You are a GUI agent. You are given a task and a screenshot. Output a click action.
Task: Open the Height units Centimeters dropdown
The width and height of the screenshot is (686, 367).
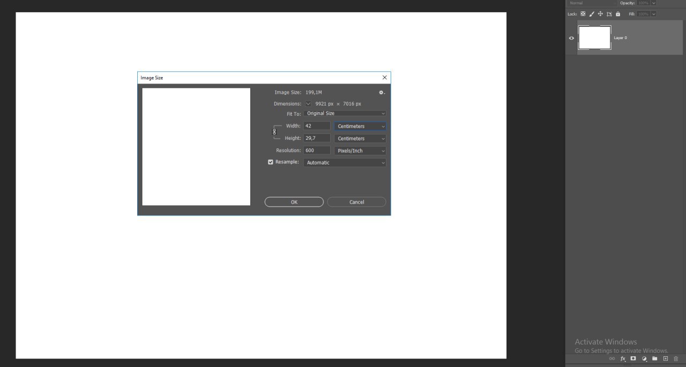tap(360, 139)
